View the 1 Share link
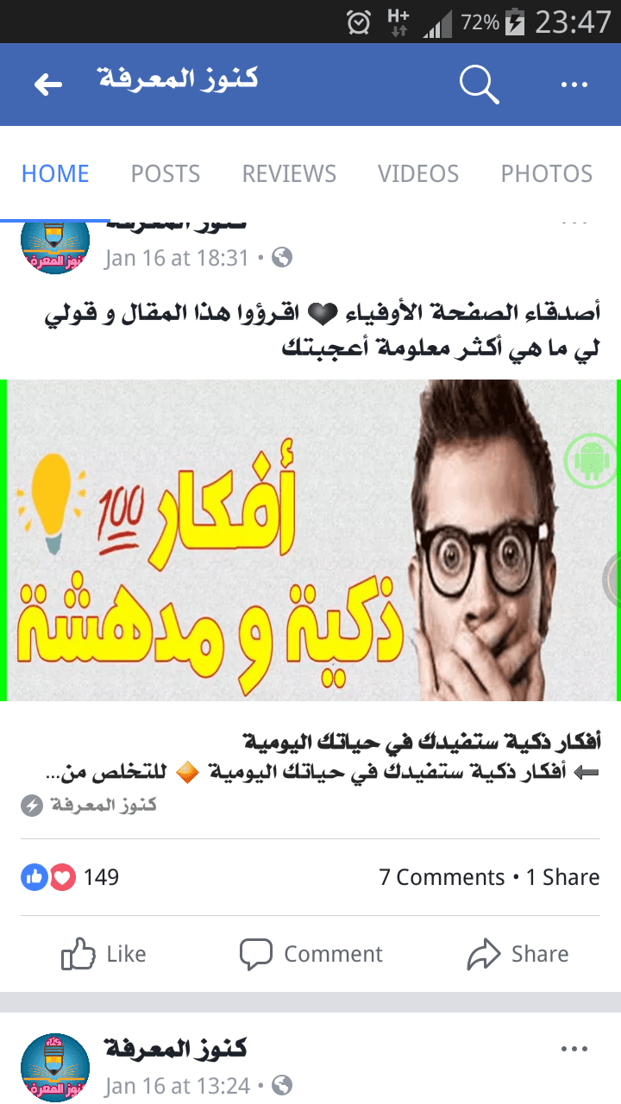Image resolution: width=621 pixels, height=1104 pixels. 563,878
